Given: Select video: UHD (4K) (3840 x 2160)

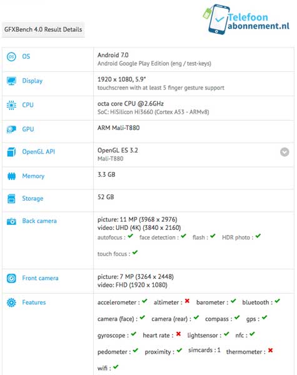Looking at the screenshot, I should [x=139, y=227].
